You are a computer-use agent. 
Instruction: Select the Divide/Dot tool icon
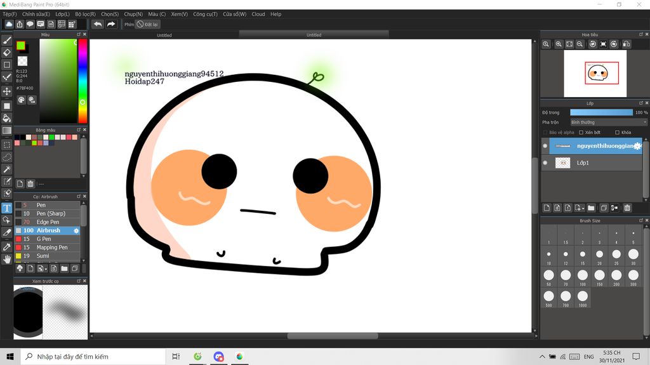[x=6, y=77]
